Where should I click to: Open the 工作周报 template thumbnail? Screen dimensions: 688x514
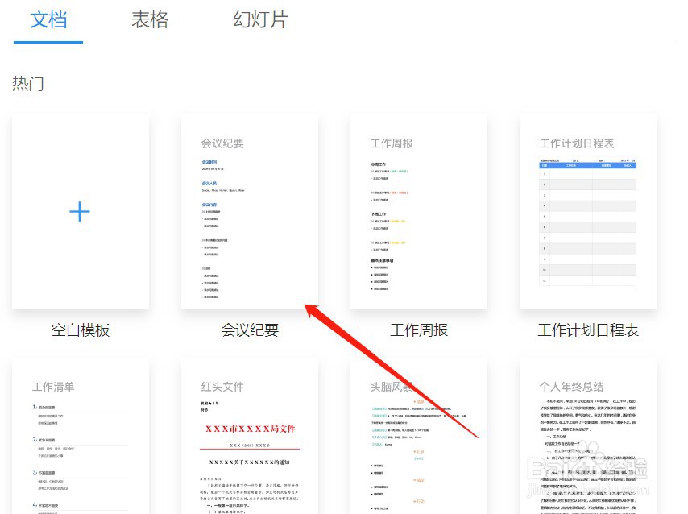coord(418,211)
